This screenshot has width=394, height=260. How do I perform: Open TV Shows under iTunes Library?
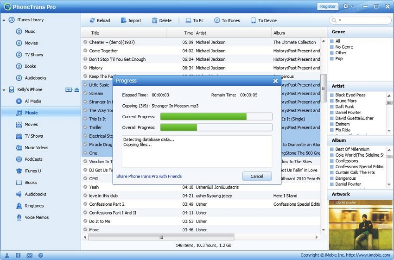(x=29, y=55)
